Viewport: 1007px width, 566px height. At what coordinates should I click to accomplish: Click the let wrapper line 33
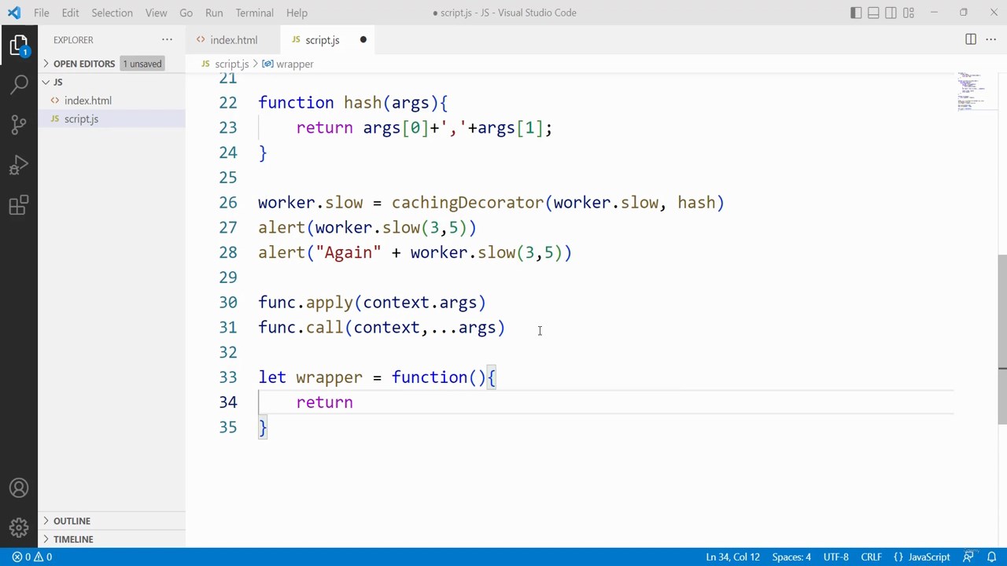point(377,377)
